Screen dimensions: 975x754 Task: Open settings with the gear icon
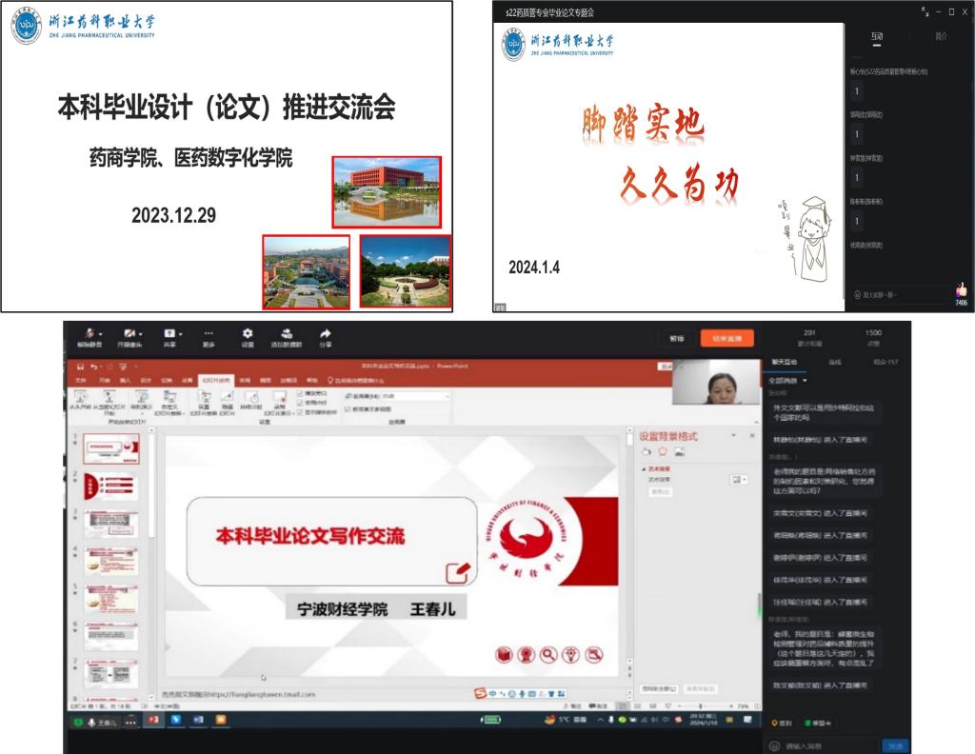[248, 333]
